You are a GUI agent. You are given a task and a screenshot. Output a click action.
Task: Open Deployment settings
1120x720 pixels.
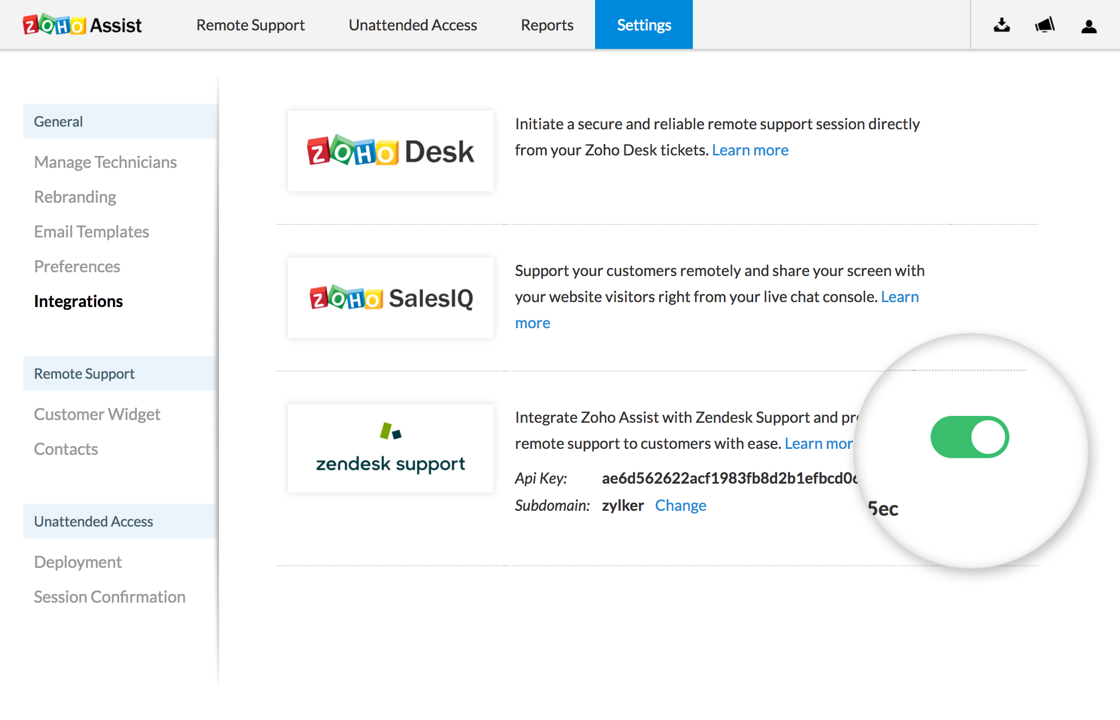click(78, 562)
